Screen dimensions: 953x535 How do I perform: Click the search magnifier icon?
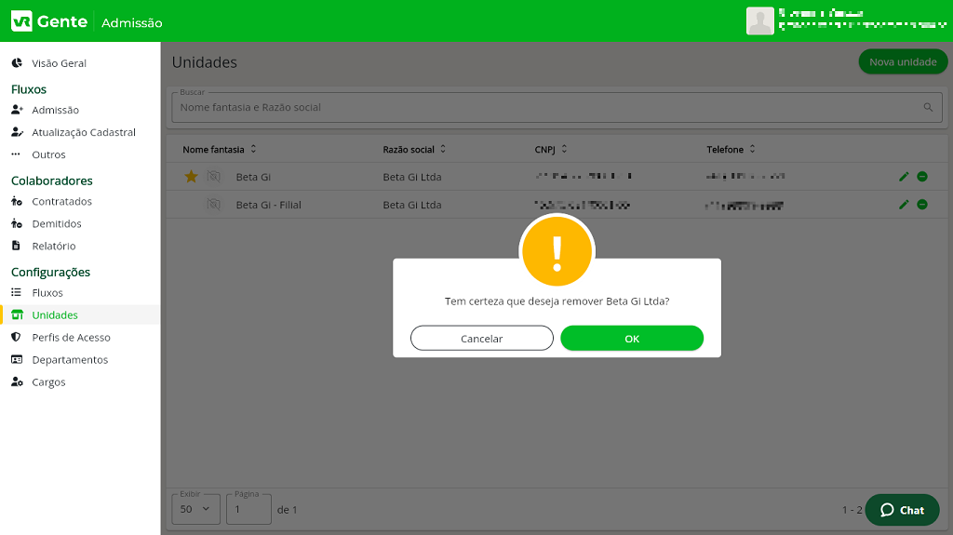point(928,108)
